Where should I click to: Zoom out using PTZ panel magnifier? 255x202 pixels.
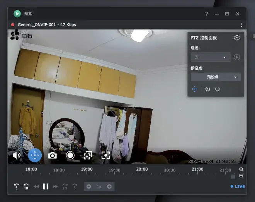point(218,89)
